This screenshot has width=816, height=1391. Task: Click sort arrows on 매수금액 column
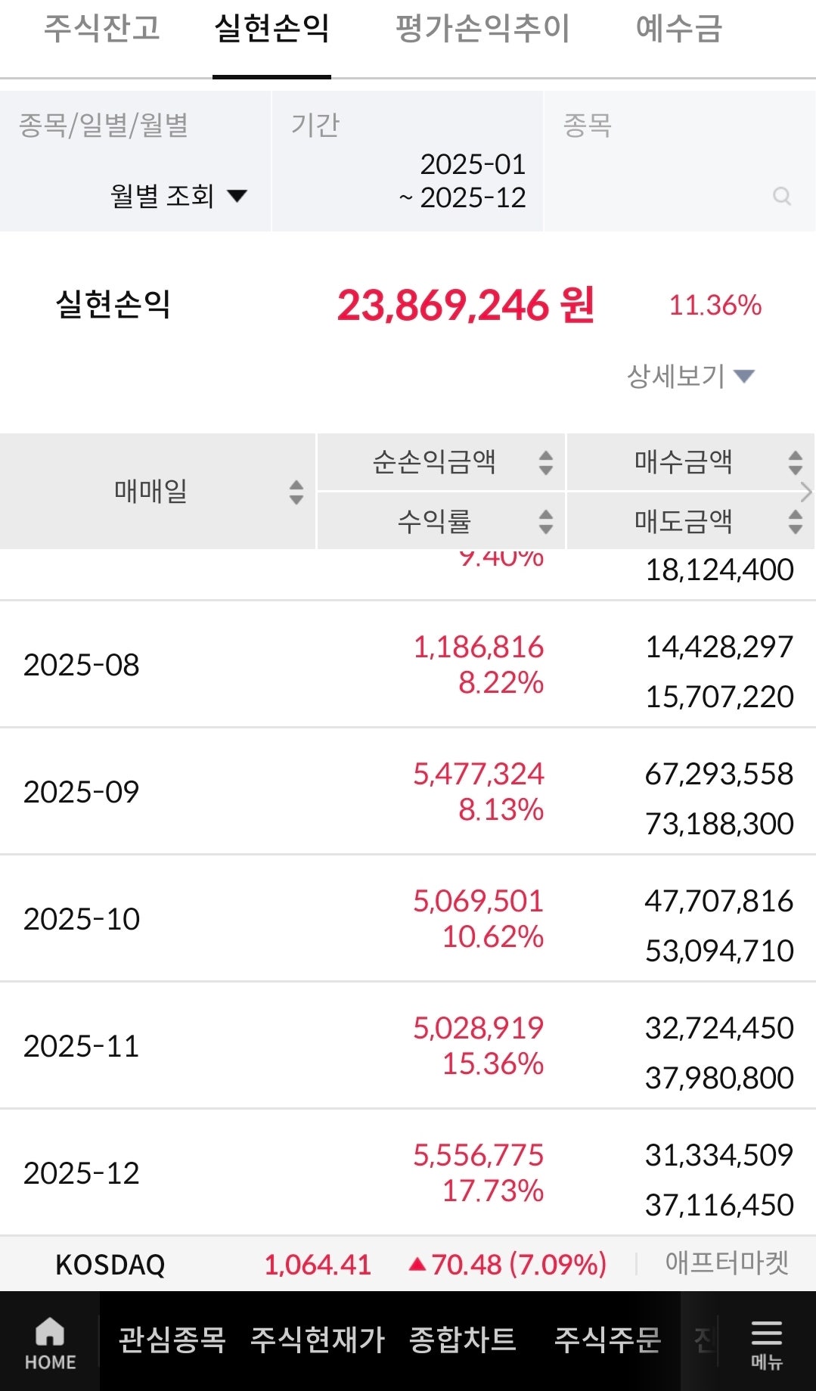point(793,464)
